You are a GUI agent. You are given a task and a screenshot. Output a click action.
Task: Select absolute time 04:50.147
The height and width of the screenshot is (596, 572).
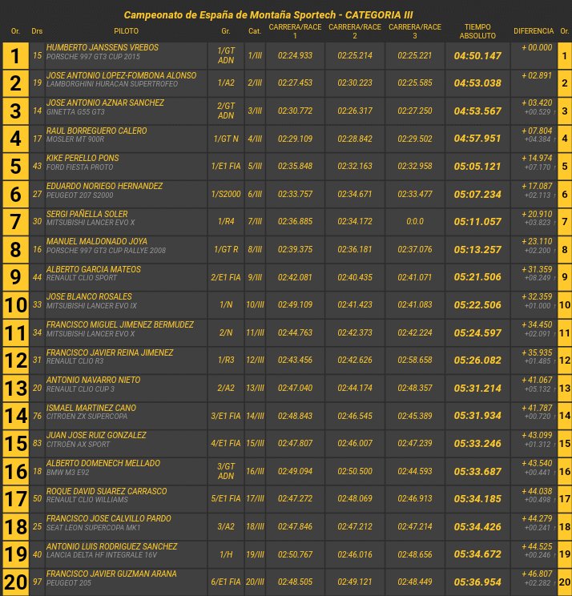click(x=477, y=56)
